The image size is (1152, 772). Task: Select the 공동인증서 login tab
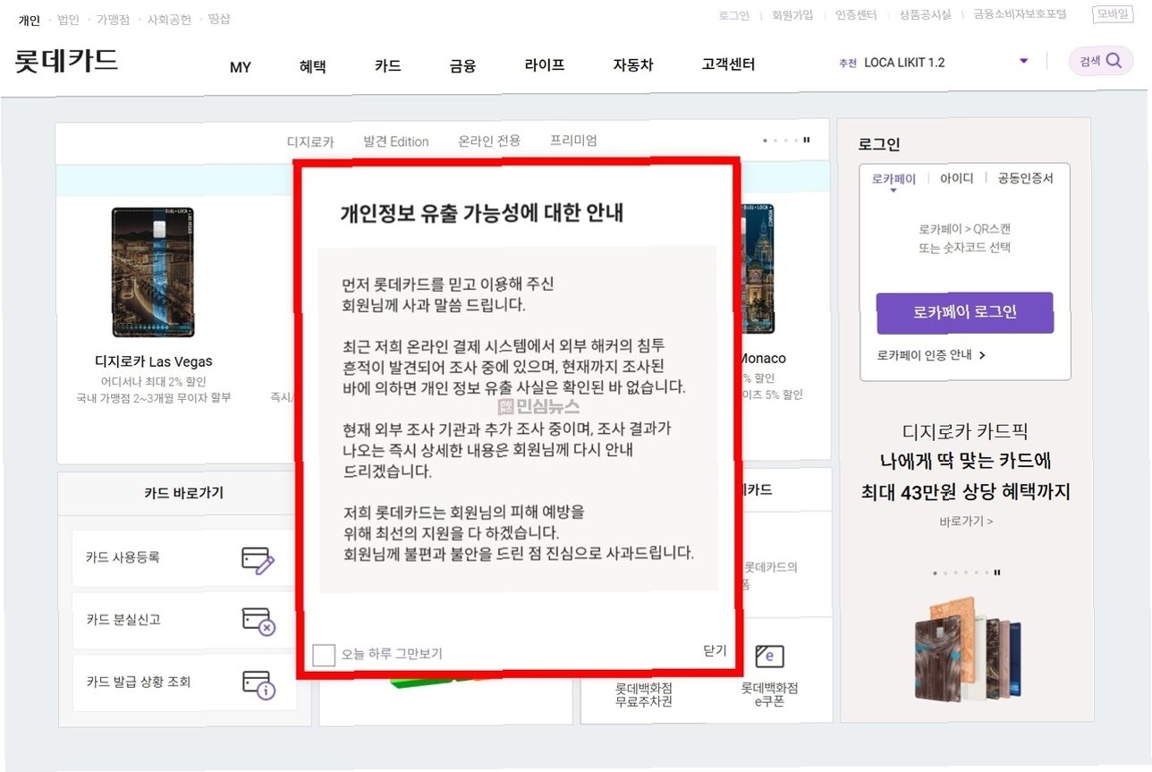[1026, 178]
